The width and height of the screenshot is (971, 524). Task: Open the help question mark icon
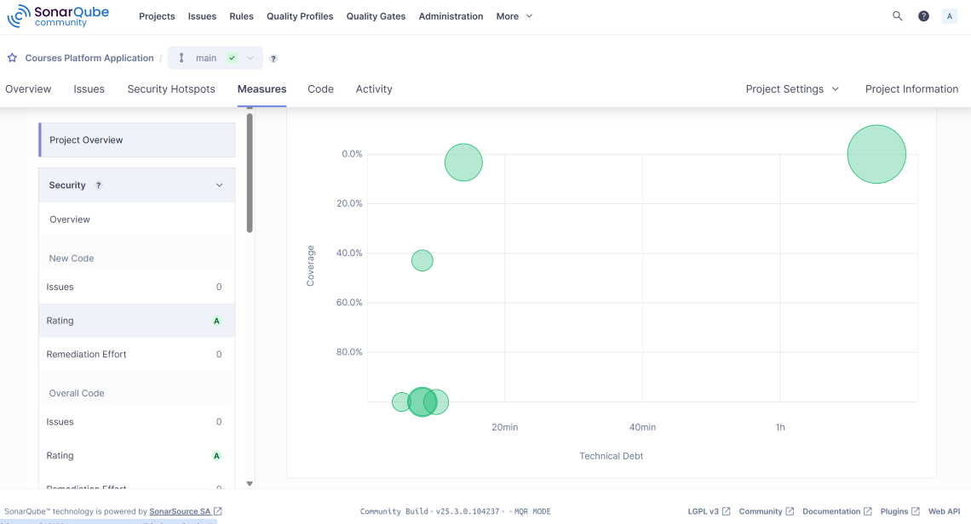[923, 16]
